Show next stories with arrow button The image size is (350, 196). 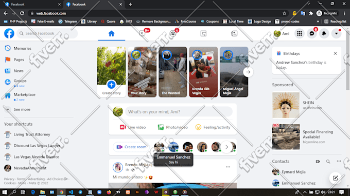point(248,72)
